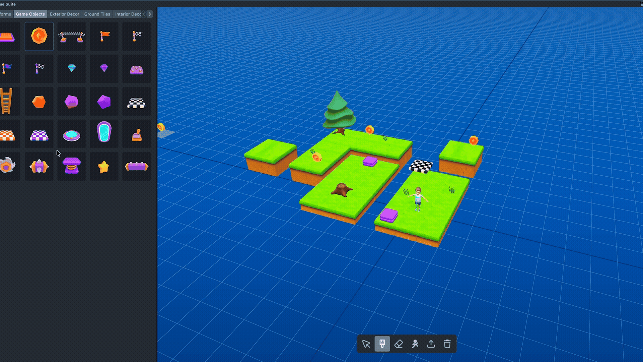Select the cursor/selection tool in the bottom toolbar
This screenshot has height=362, width=643.
click(x=366, y=344)
